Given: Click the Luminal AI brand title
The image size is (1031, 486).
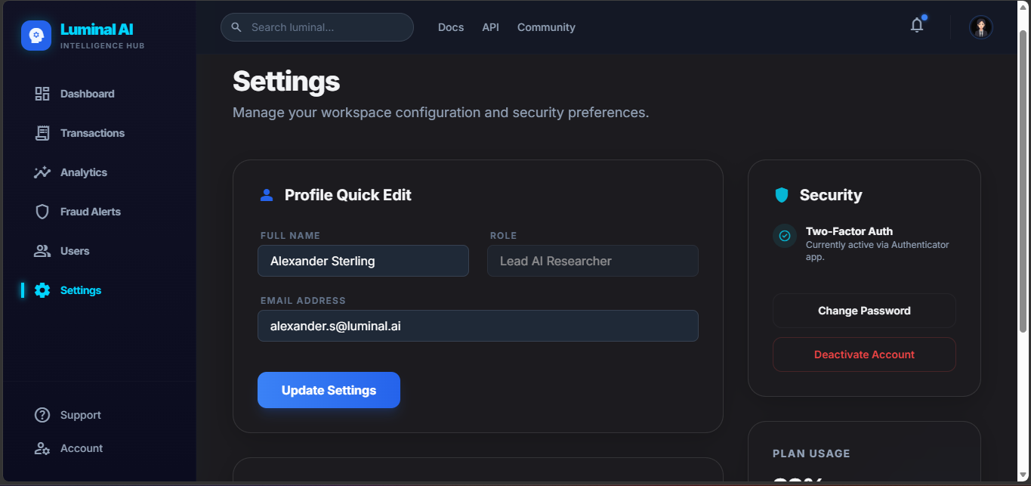Looking at the screenshot, I should [97, 29].
